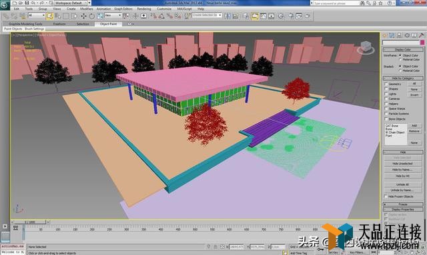This screenshot has height=255, width=427.
Task: Activate the Select and Rotate tool
Action: click(x=92, y=16)
